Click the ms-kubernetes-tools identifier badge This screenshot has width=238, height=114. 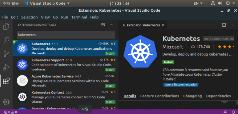coord(218,39)
